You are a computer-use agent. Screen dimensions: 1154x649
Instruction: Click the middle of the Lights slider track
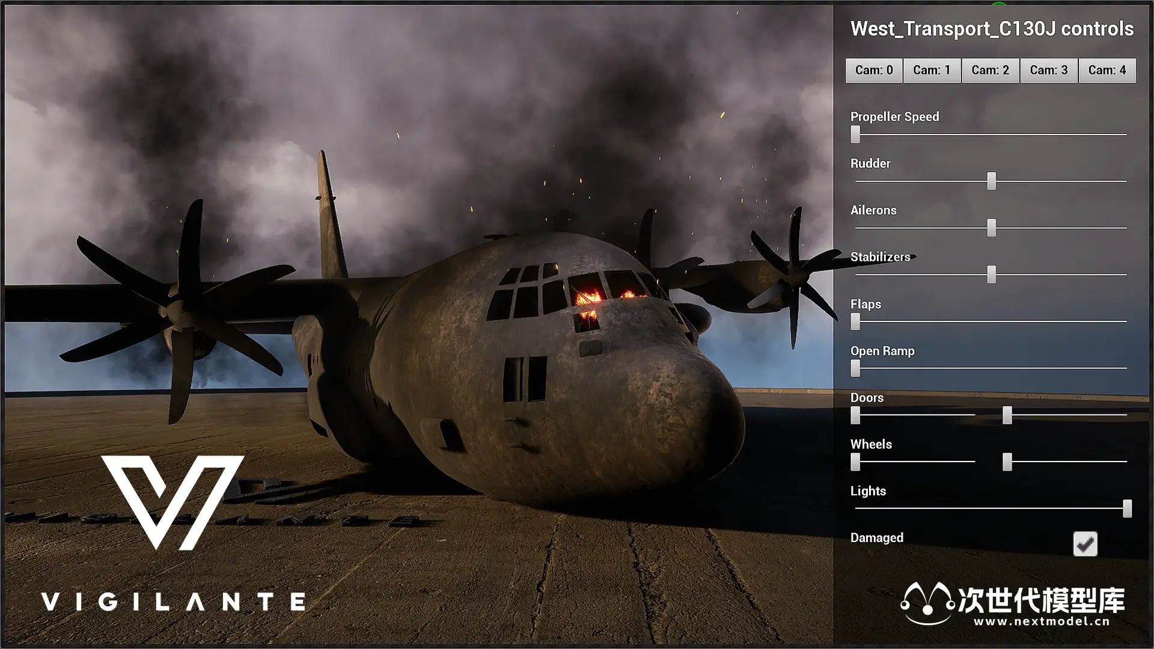tap(991, 508)
